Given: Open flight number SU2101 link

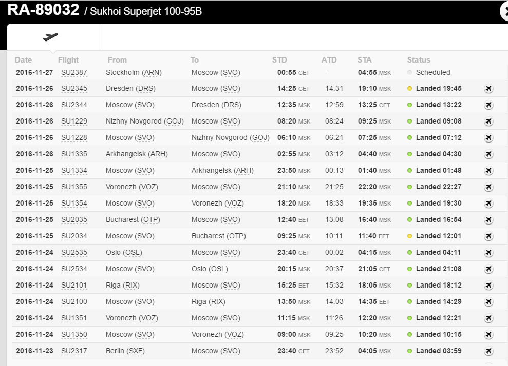Looking at the screenshot, I should (74, 286).
